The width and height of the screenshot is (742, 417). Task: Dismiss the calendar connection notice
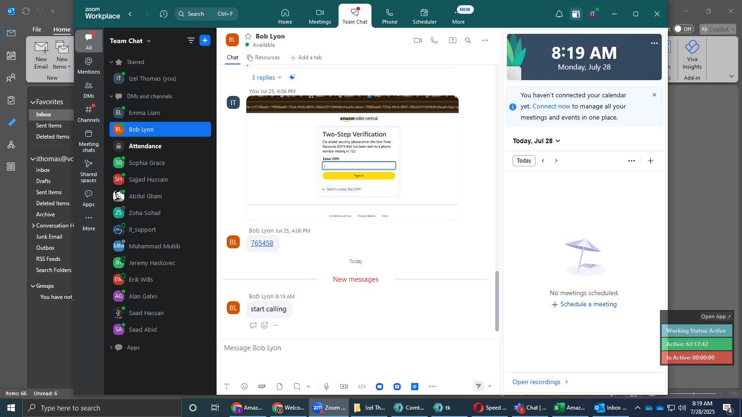coord(654,95)
